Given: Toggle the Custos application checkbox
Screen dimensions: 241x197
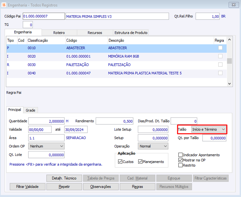Looking at the screenshot, I should [x=120, y=162].
